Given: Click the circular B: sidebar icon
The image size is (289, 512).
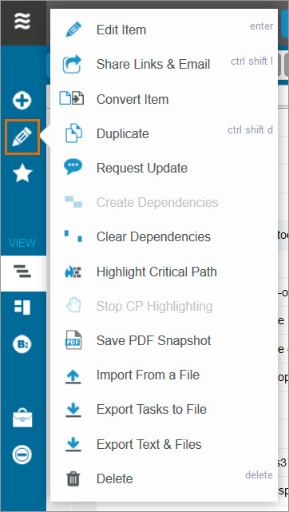Looking at the screenshot, I should click(22, 345).
